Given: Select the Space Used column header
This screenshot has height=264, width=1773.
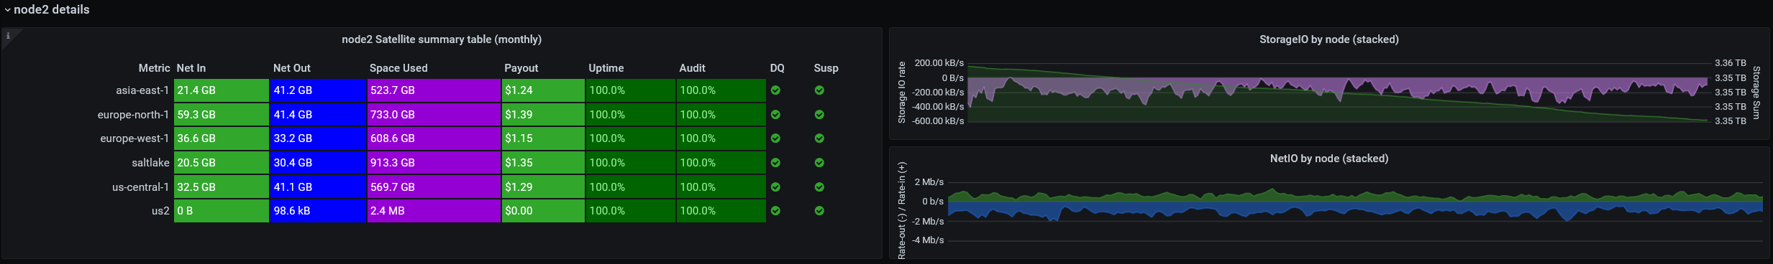Looking at the screenshot, I should click(398, 68).
